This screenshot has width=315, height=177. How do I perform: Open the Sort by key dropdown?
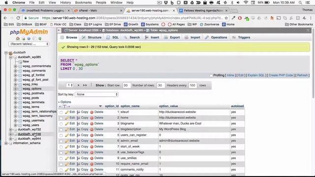point(96,94)
